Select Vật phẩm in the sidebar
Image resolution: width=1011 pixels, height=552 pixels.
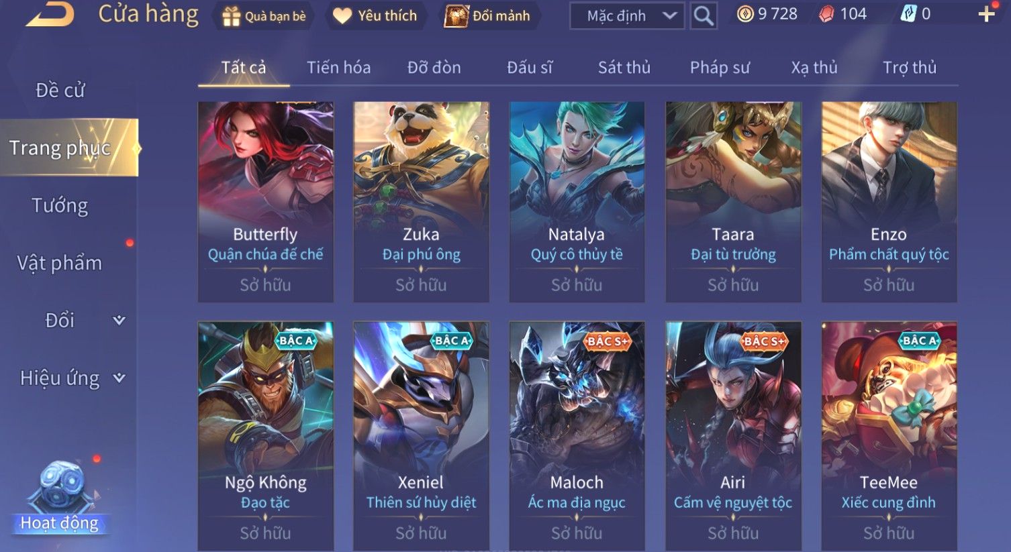point(60,263)
